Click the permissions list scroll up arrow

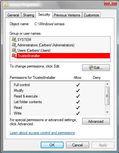[x=107, y=84]
